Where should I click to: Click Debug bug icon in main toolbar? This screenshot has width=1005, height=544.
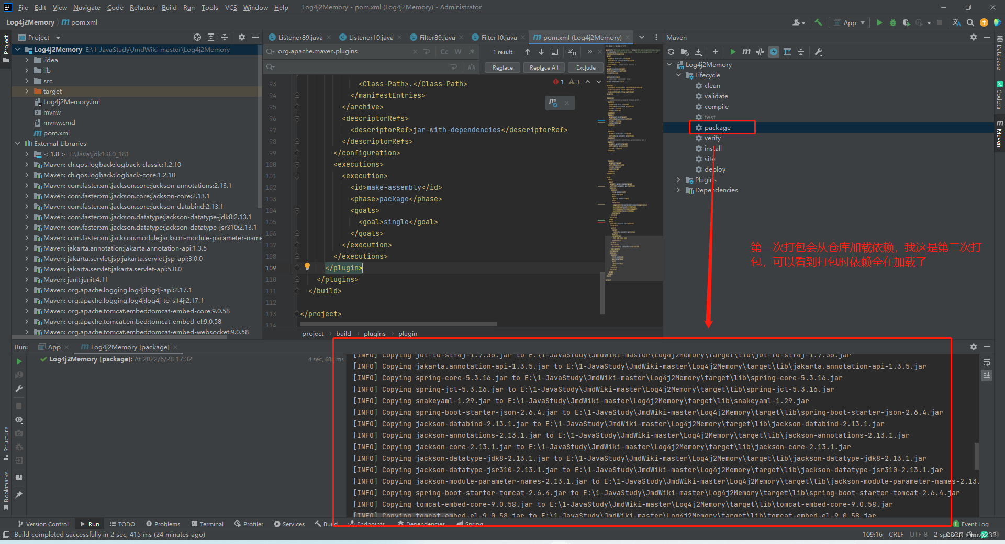tap(893, 22)
